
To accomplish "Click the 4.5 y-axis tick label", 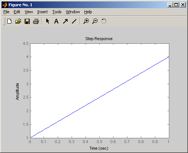I will 26,43.
